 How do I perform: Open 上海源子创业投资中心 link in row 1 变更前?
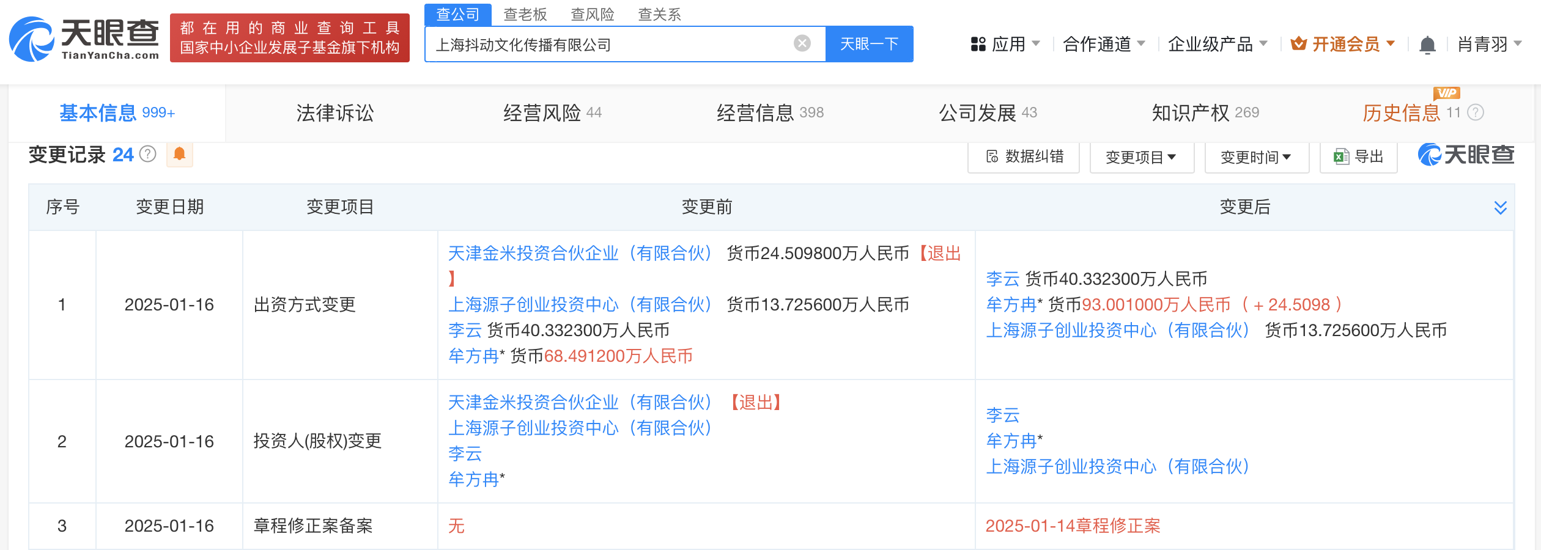[x=580, y=305]
